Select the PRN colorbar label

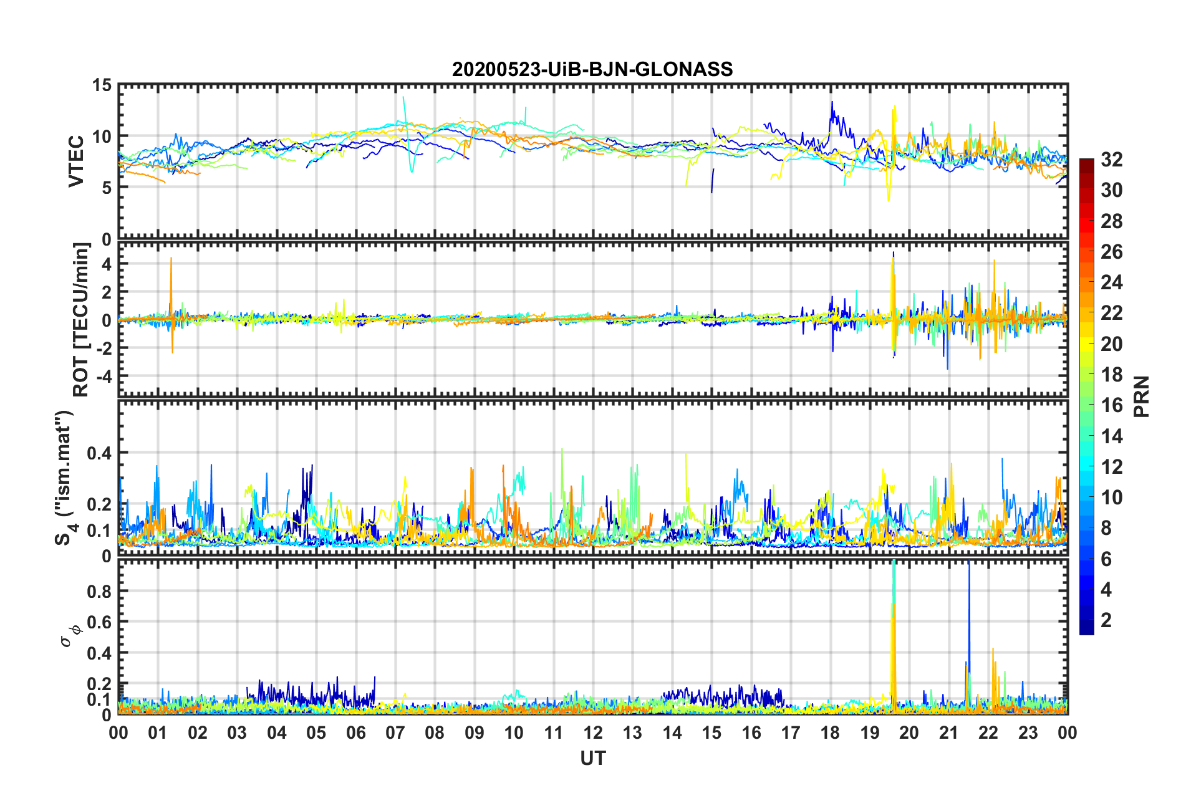[x=1141, y=396]
